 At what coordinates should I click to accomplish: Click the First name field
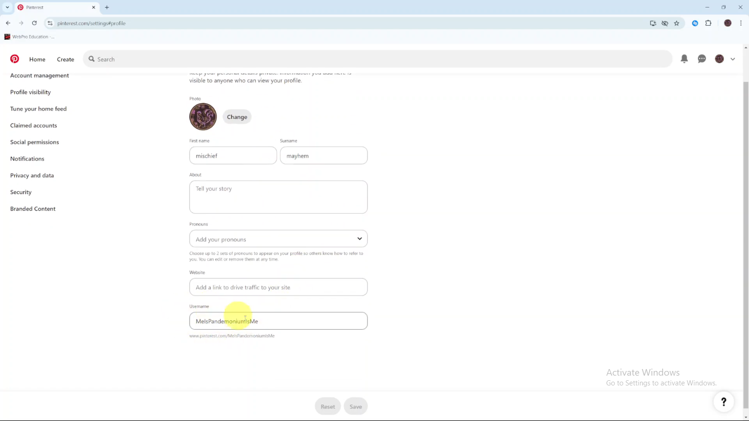[x=233, y=155]
